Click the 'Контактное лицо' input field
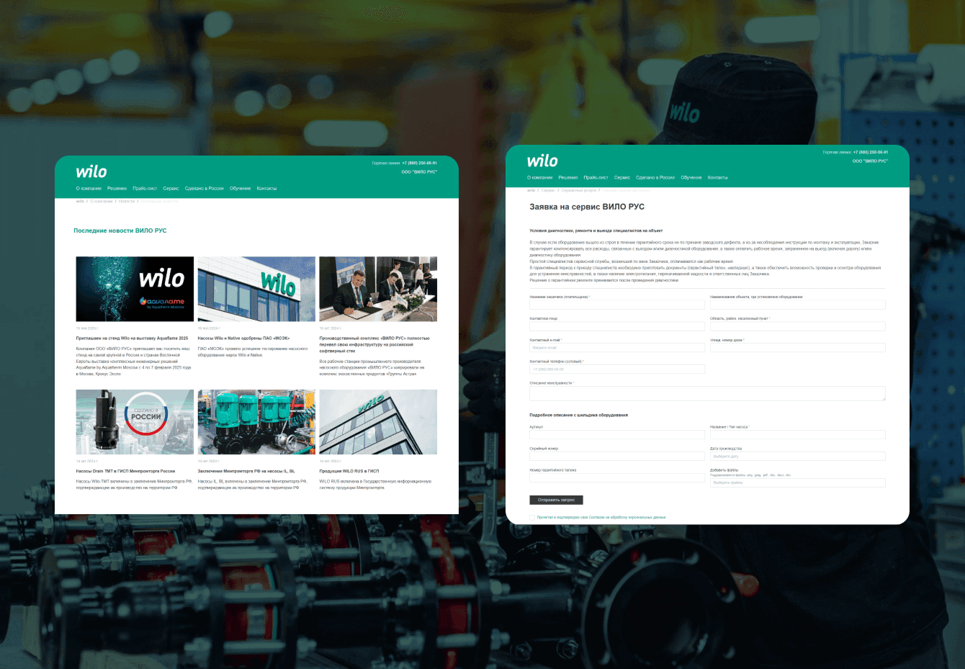 point(617,326)
